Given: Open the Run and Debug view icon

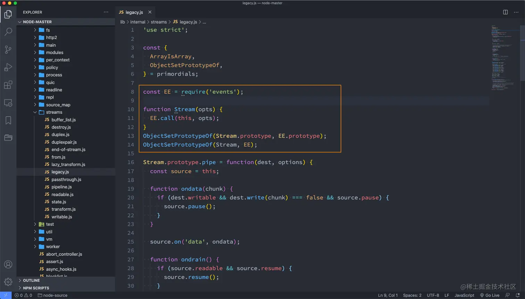Looking at the screenshot, I should (x=8, y=67).
